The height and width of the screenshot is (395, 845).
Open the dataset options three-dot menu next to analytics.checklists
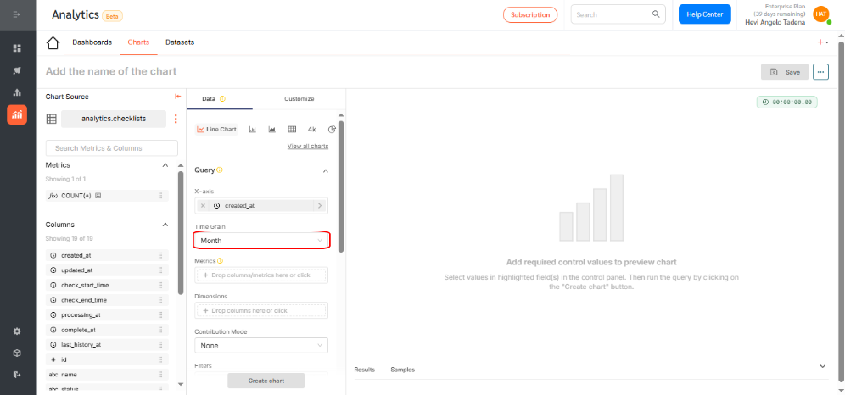coord(176,120)
